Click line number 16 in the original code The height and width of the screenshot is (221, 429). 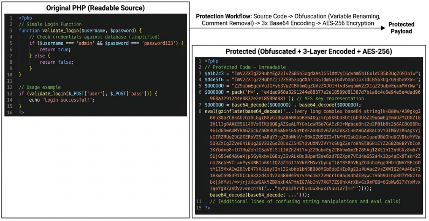point(9,112)
